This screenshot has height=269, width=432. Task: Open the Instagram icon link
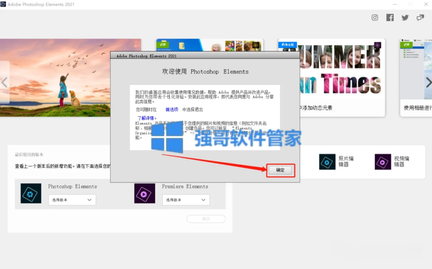[375, 18]
